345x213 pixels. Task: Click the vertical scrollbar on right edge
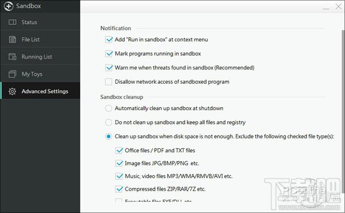coord(343,112)
